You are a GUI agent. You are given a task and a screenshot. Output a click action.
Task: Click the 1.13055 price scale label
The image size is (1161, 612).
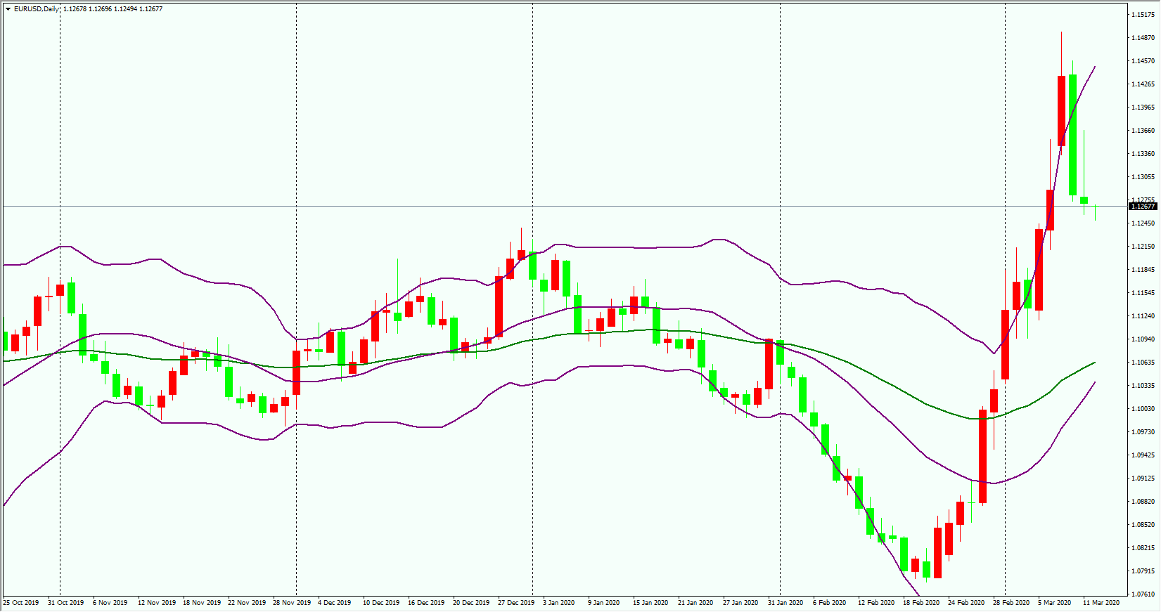click(1143, 176)
